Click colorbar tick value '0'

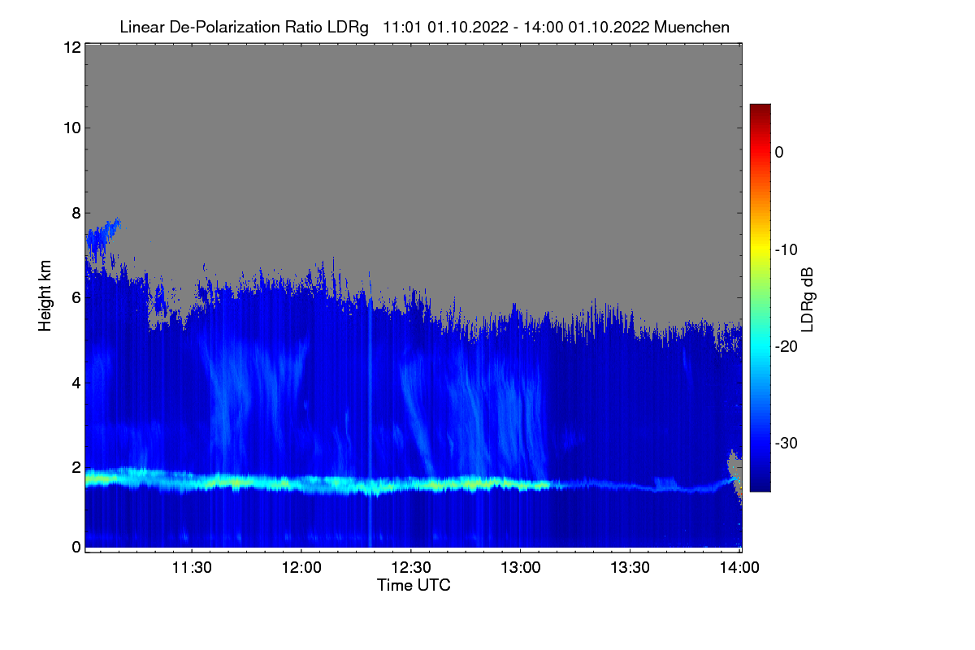point(779,152)
